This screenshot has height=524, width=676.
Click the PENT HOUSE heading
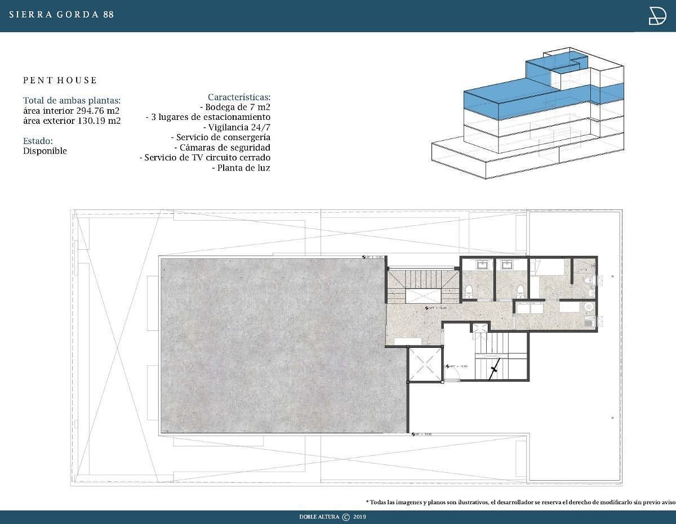click(60, 80)
